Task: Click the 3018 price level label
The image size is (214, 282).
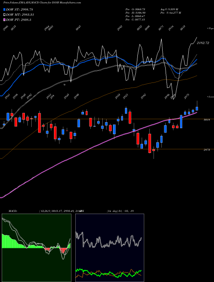Action: [x=207, y=120]
